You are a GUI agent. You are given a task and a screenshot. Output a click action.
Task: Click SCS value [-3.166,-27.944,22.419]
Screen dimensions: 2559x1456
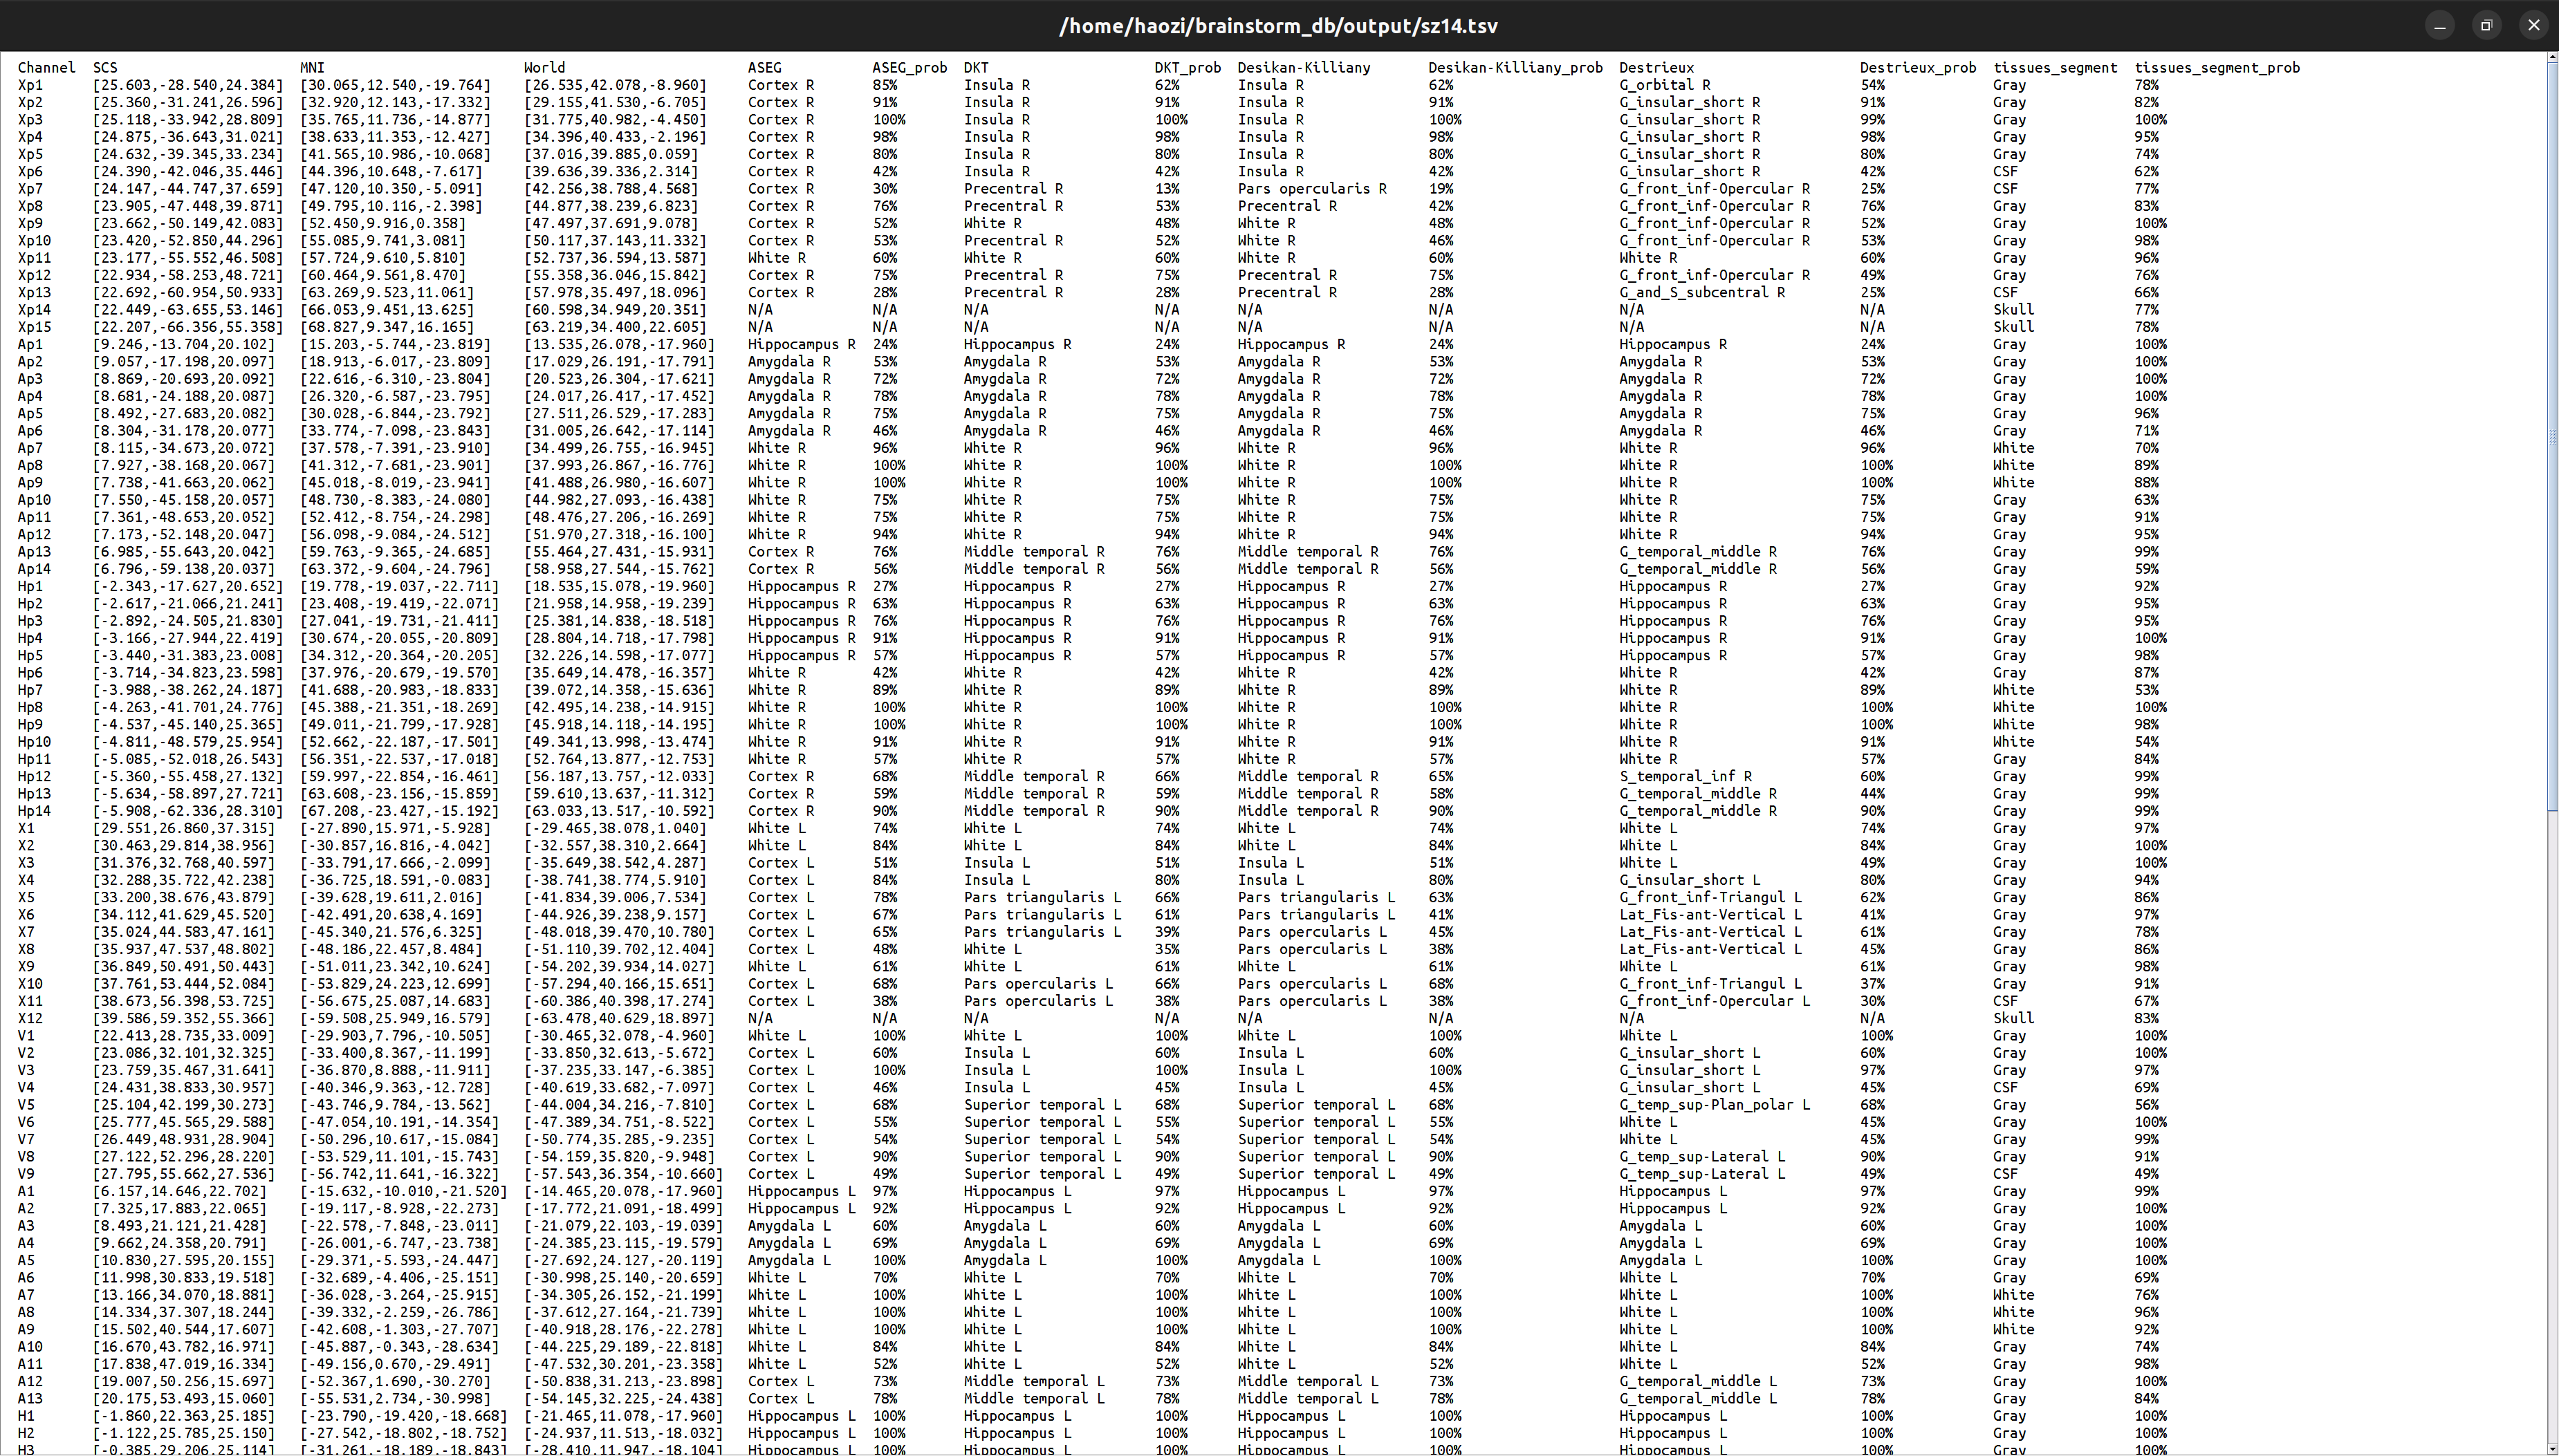pos(188,639)
